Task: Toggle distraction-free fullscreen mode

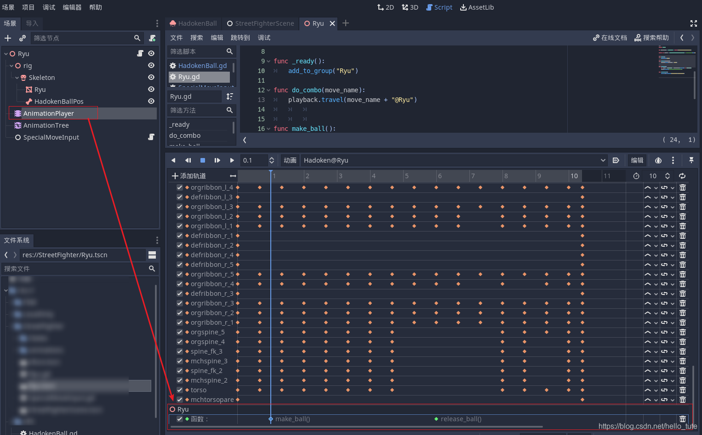Action: [694, 23]
